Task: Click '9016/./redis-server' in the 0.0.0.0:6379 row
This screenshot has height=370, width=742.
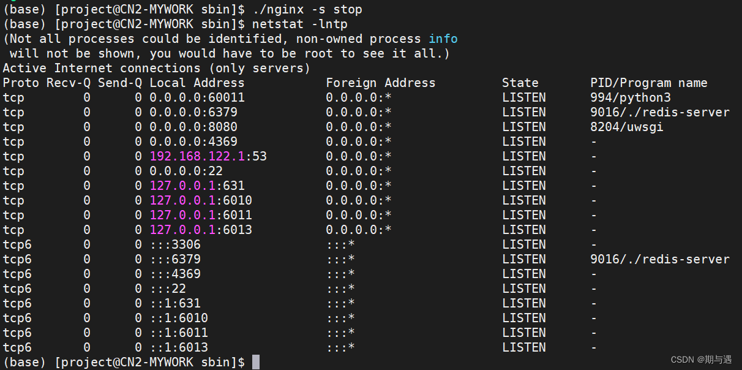Action: coord(660,113)
